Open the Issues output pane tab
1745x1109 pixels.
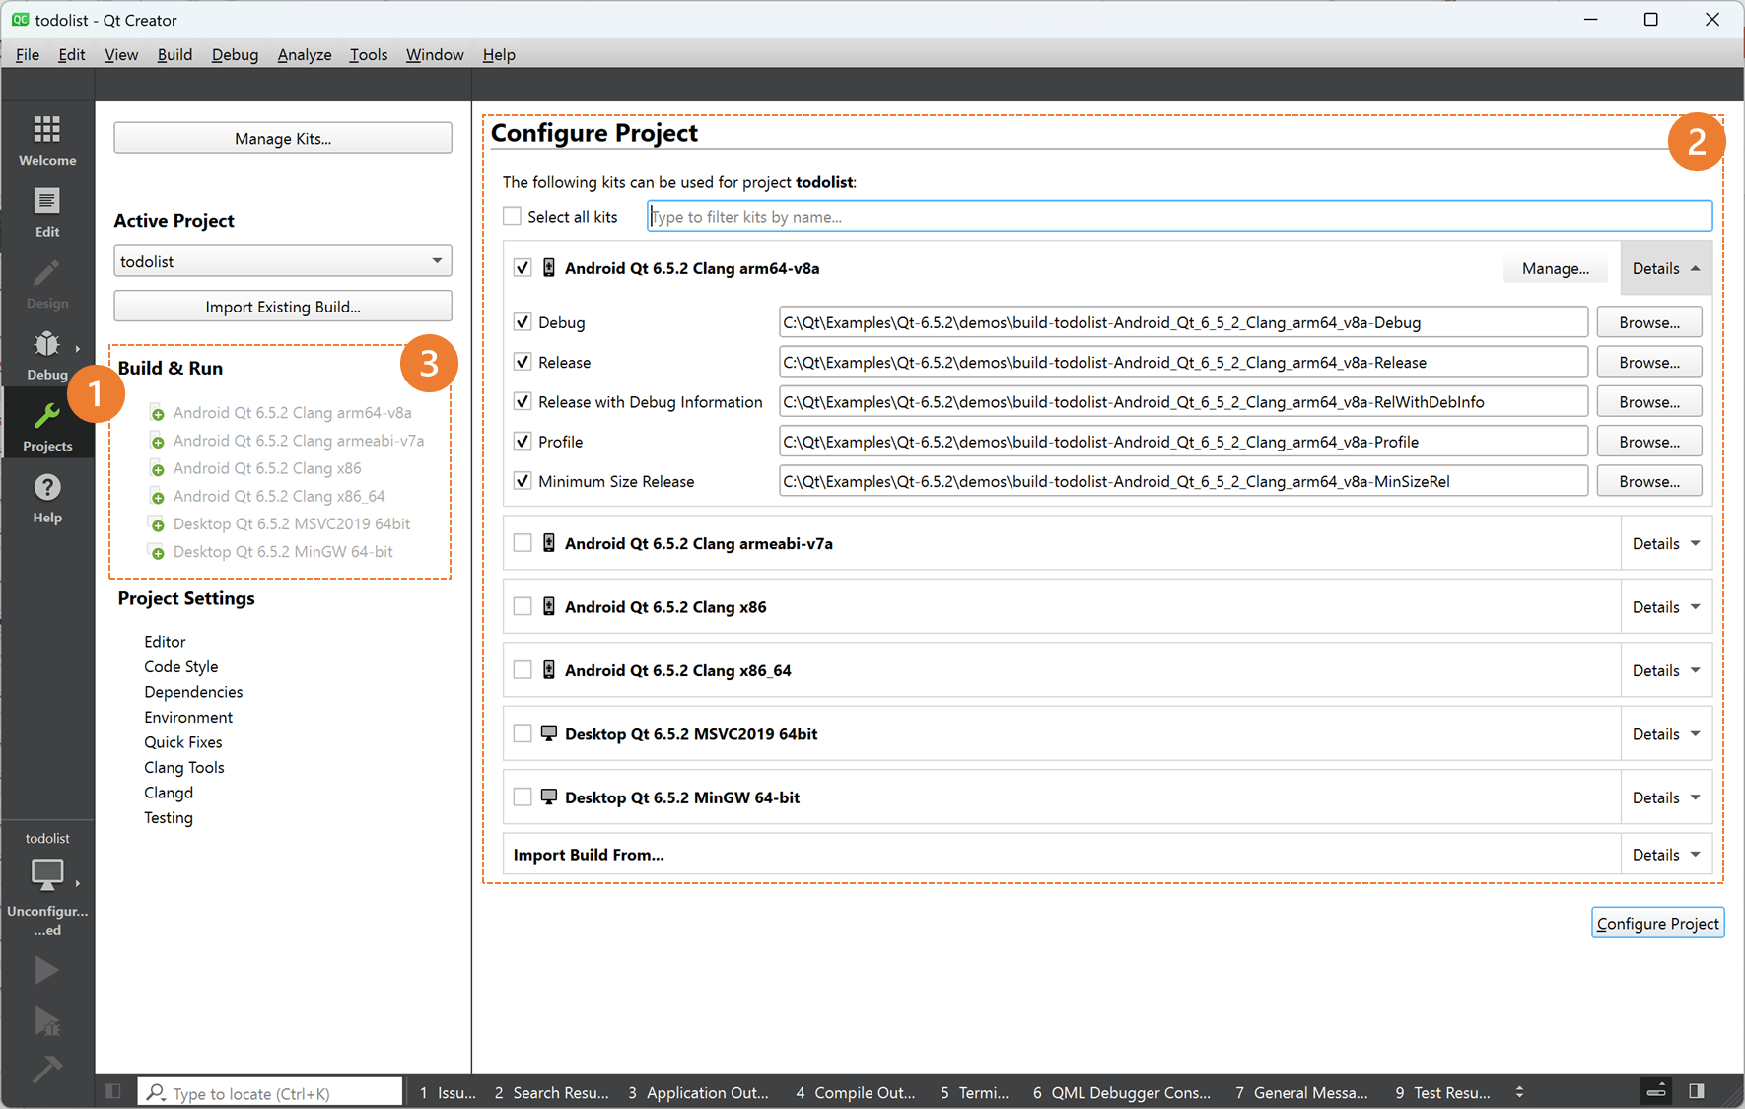(449, 1092)
